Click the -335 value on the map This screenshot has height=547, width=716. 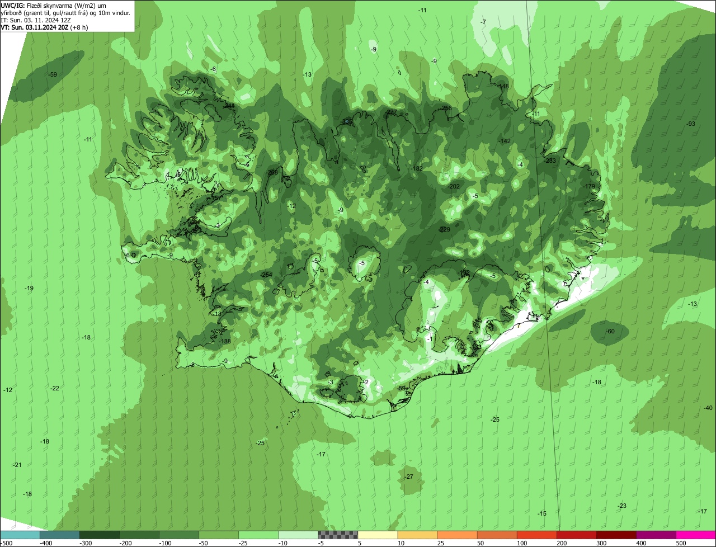[347, 122]
